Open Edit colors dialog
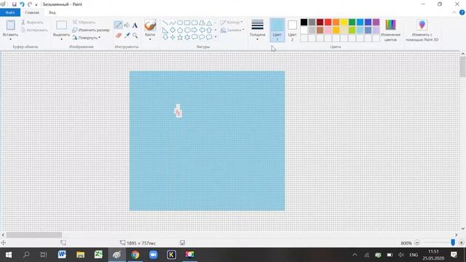The image size is (466, 262). [x=390, y=30]
